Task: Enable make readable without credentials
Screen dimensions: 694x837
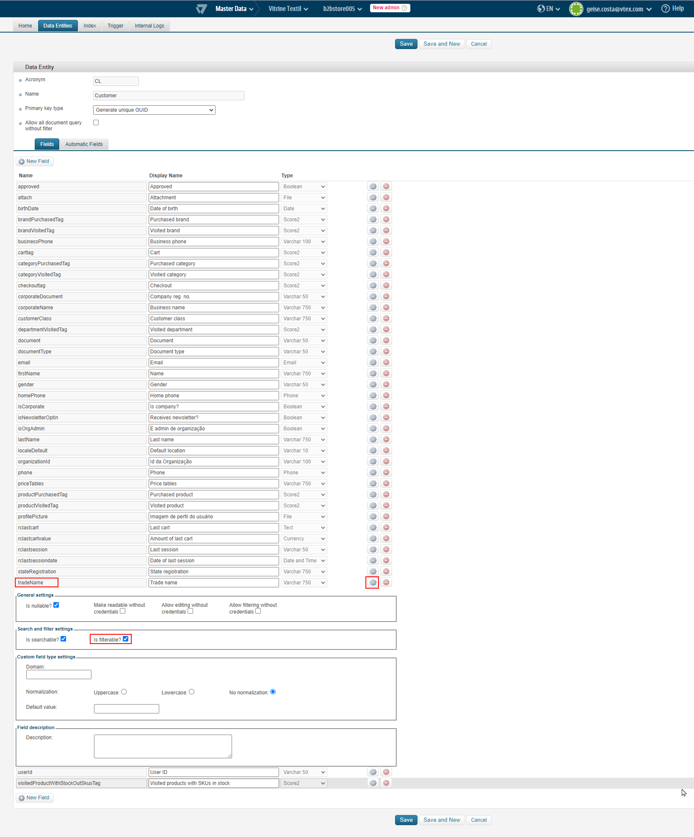Action: coord(123,611)
